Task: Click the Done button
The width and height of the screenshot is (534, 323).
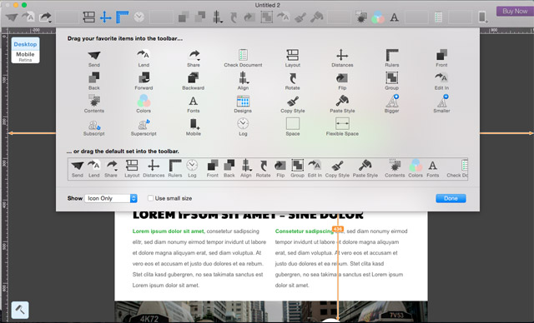Action: point(451,198)
